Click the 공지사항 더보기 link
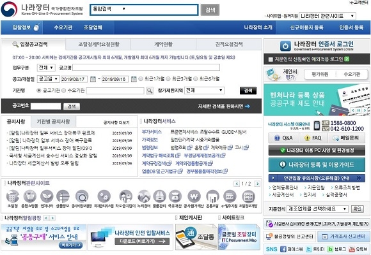 [116, 123]
